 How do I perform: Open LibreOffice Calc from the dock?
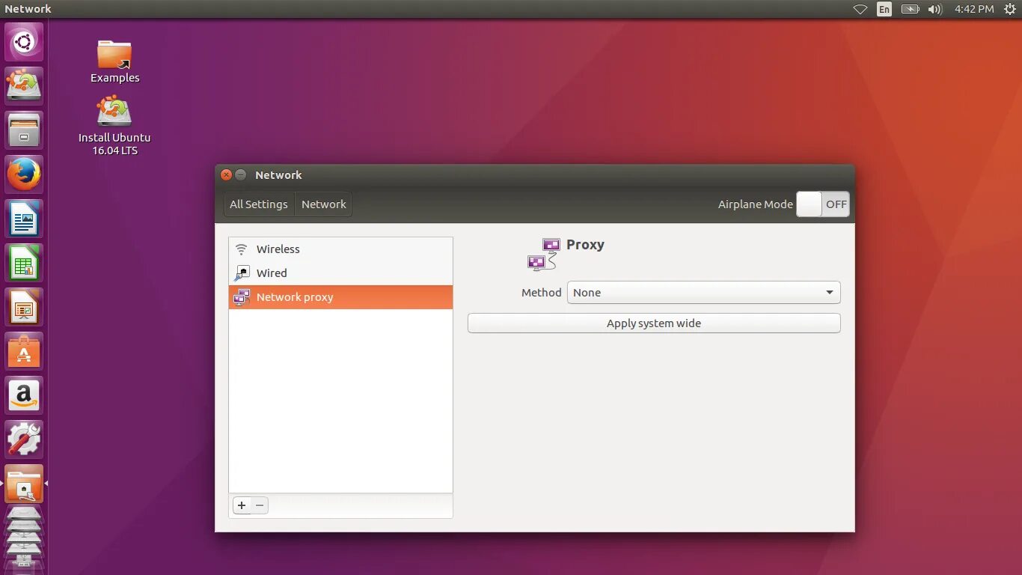click(24, 263)
